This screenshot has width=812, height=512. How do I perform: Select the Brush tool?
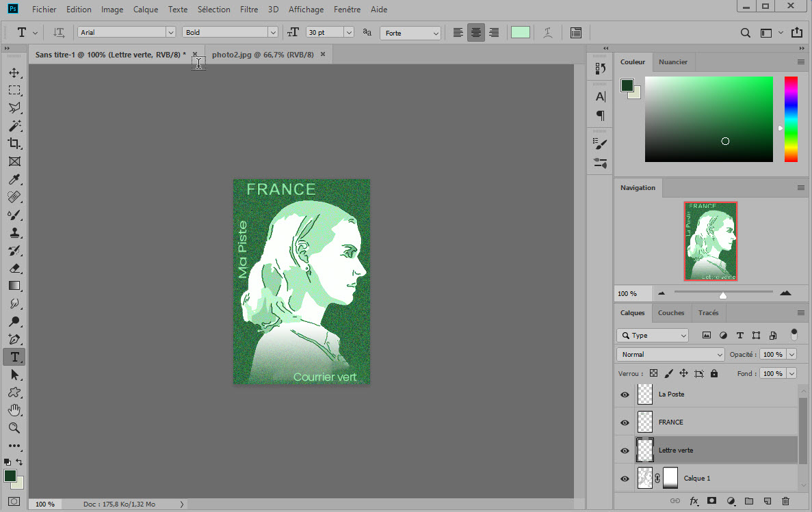pos(14,215)
